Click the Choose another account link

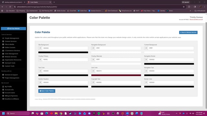[196, 20]
